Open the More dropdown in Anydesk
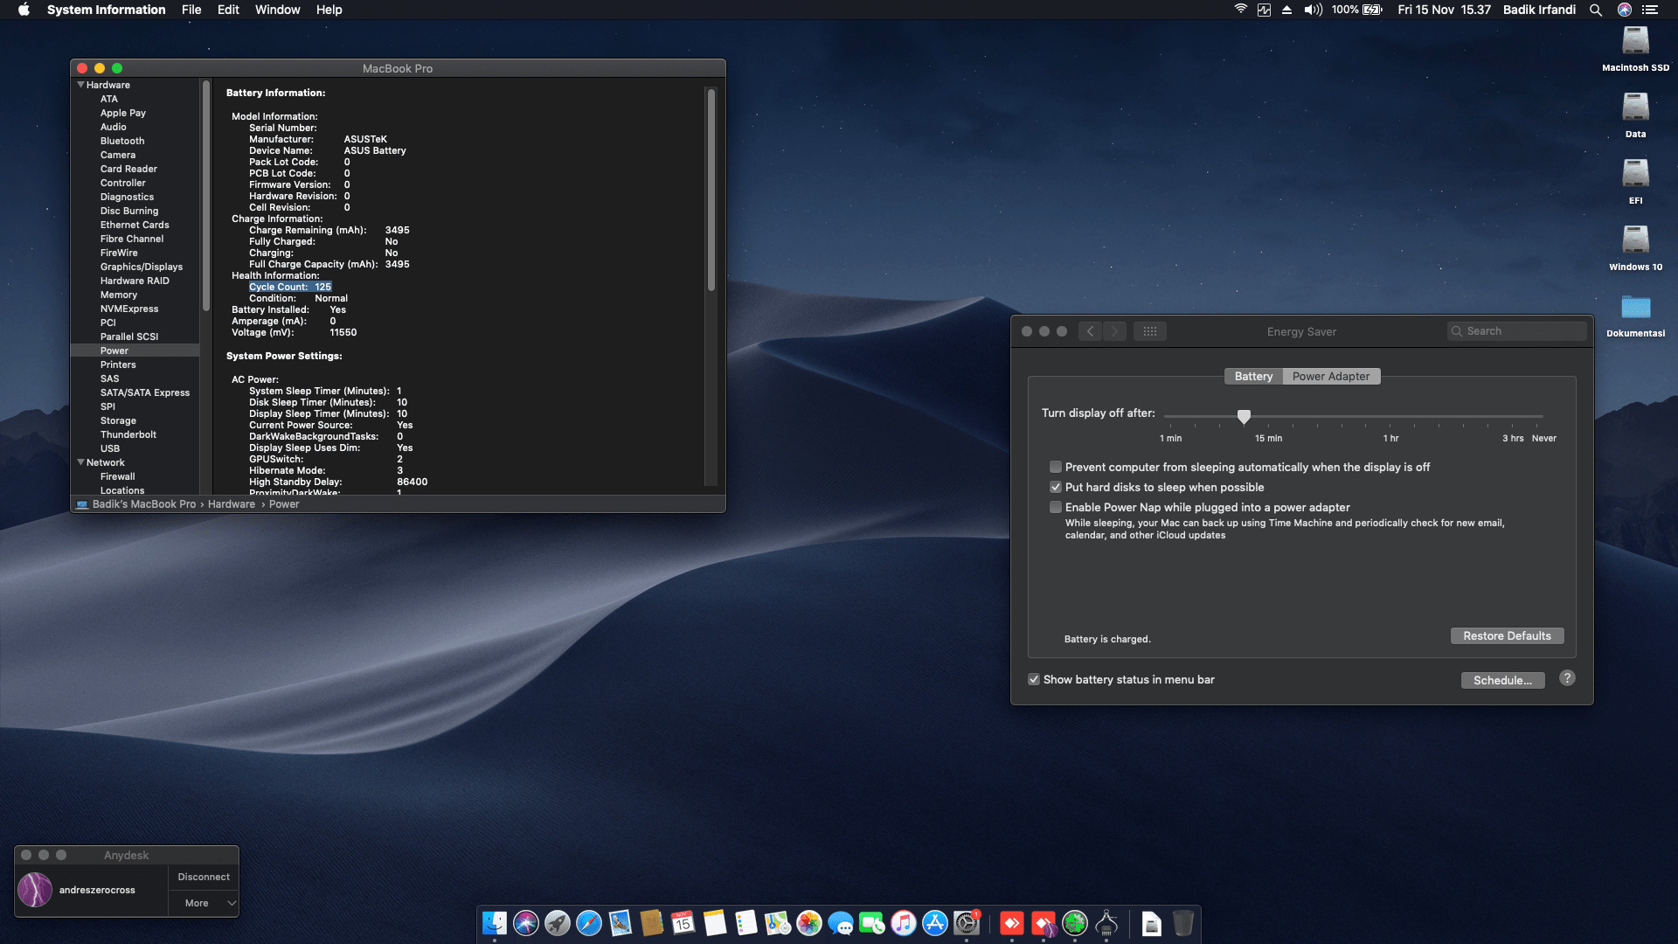 coord(204,903)
